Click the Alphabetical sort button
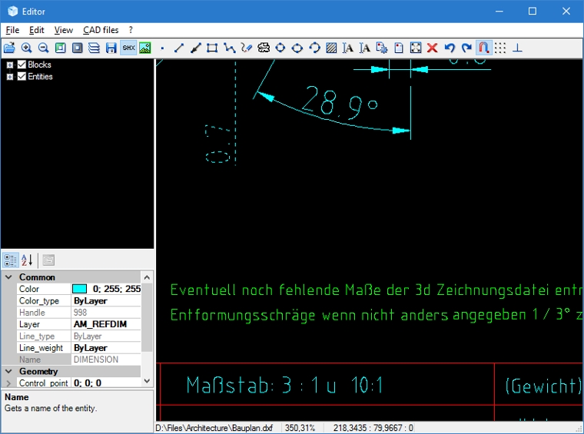Viewport: 584px width, 434px height. point(26,260)
